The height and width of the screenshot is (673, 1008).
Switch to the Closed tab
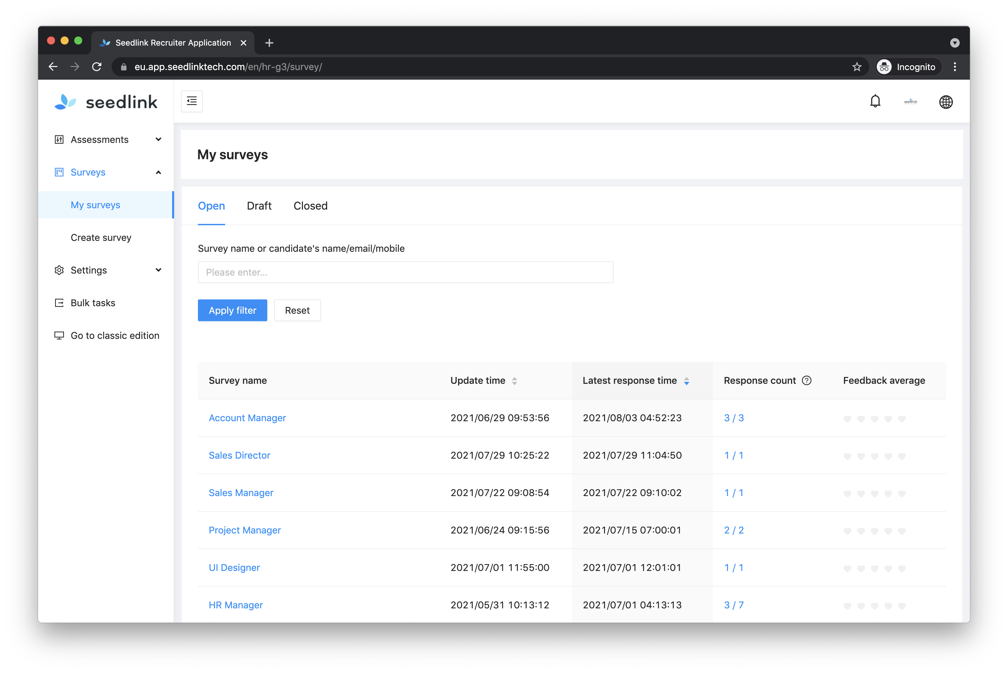[310, 206]
